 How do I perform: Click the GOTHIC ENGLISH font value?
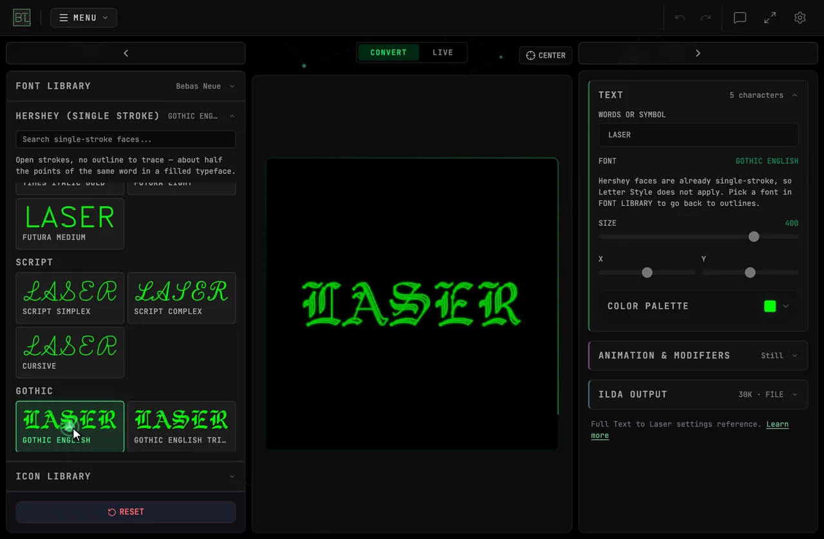[x=767, y=161]
